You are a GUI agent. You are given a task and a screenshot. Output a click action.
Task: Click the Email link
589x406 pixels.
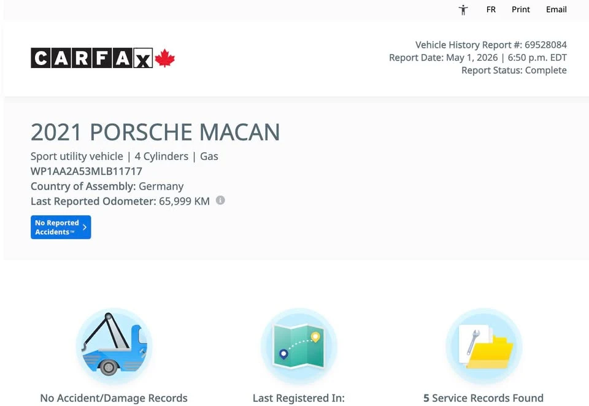(x=556, y=10)
